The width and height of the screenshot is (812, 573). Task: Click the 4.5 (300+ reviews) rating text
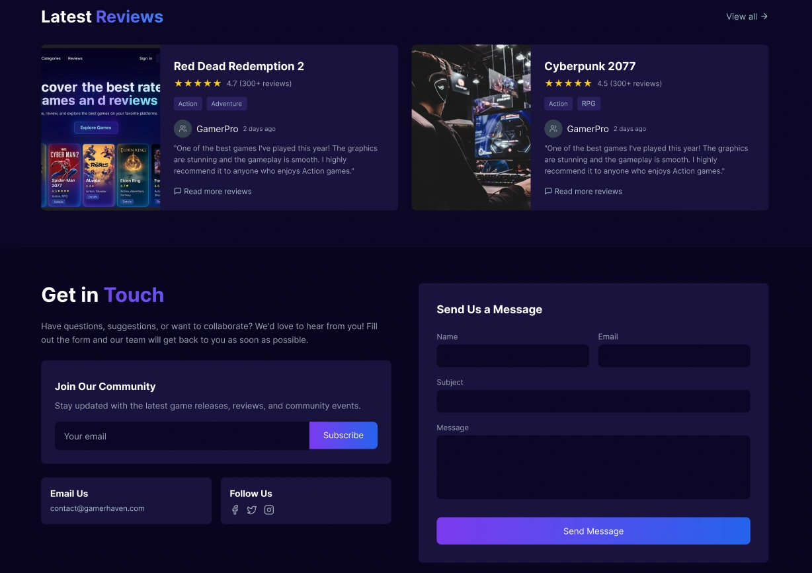pos(629,83)
